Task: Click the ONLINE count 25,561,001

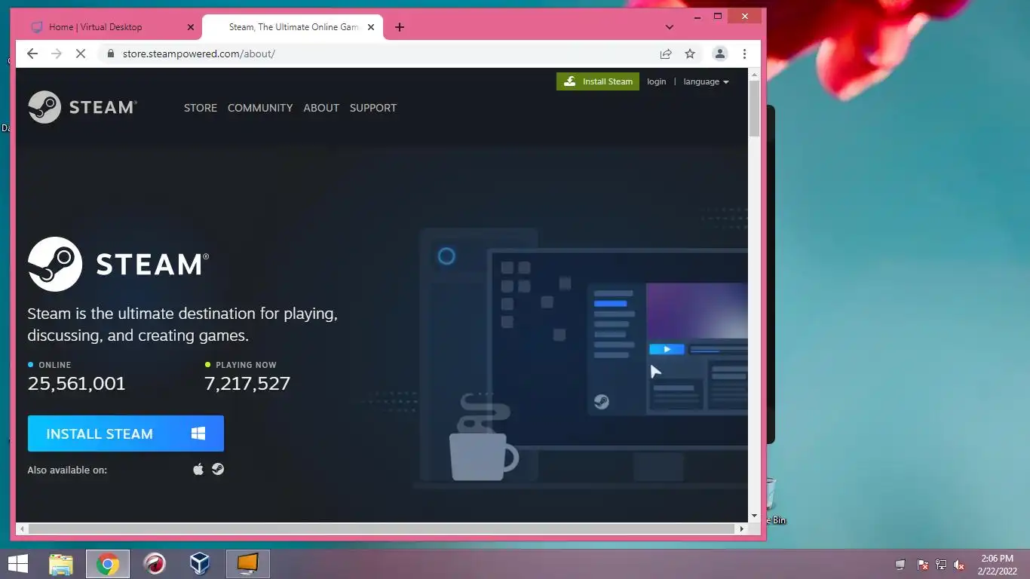Action: (x=76, y=383)
